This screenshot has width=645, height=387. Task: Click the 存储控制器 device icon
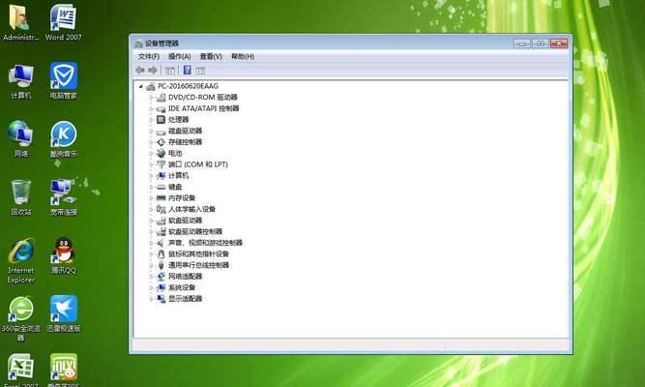pyautogui.click(x=161, y=142)
